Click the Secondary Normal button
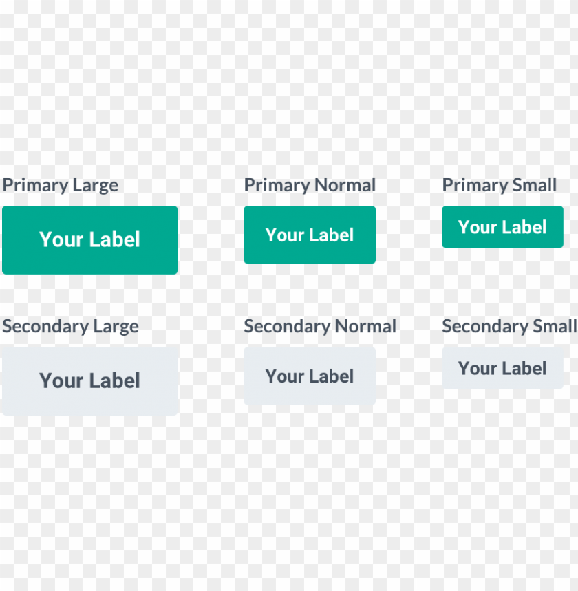This screenshot has height=591, width=578. point(309,375)
